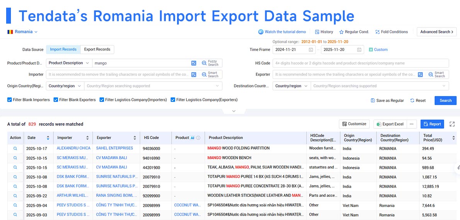460x220 pixels.
Task: Open the History panel
Action: tap(324, 32)
